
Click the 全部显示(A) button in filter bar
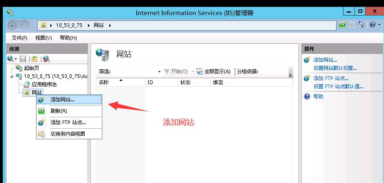tap(214, 71)
